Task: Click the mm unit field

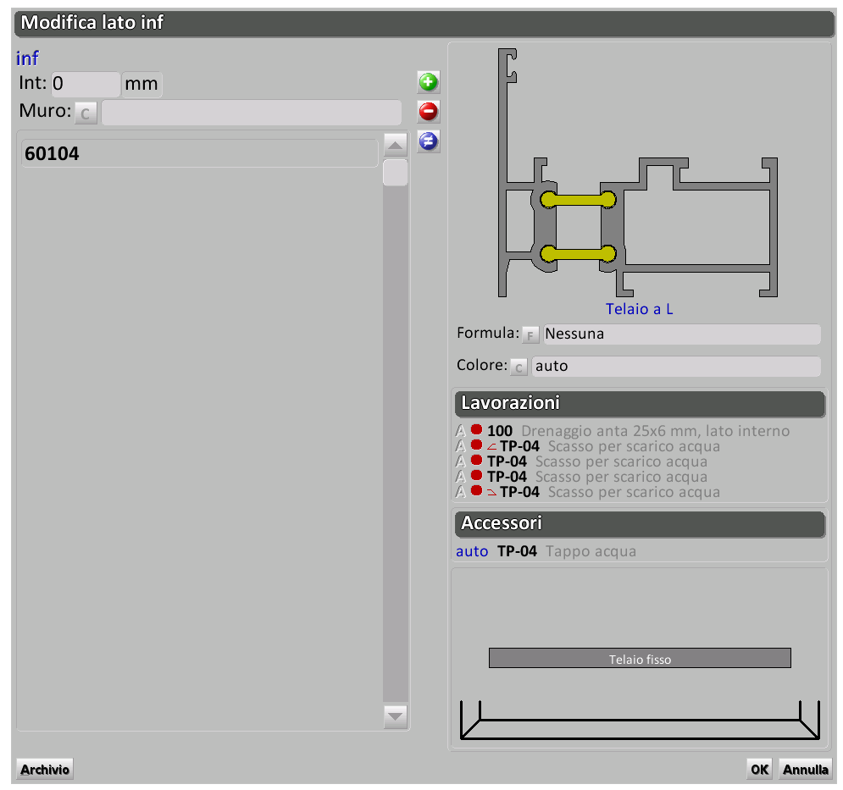Action: [x=142, y=85]
